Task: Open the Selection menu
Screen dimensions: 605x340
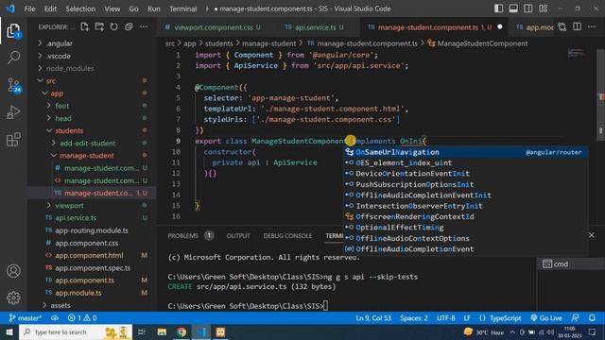Action: [80, 8]
